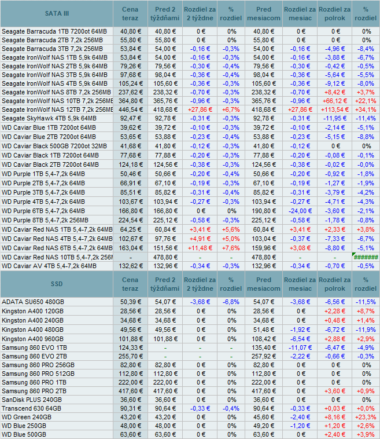Viewport: 380px width, 439px height.
Task: Click the WD Green 240GB name cell
Action: pos(57,417)
